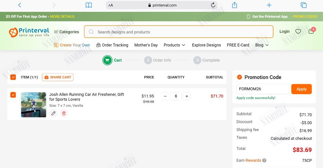
Task: Open the Safari share sheet icon
Action: (234, 5)
